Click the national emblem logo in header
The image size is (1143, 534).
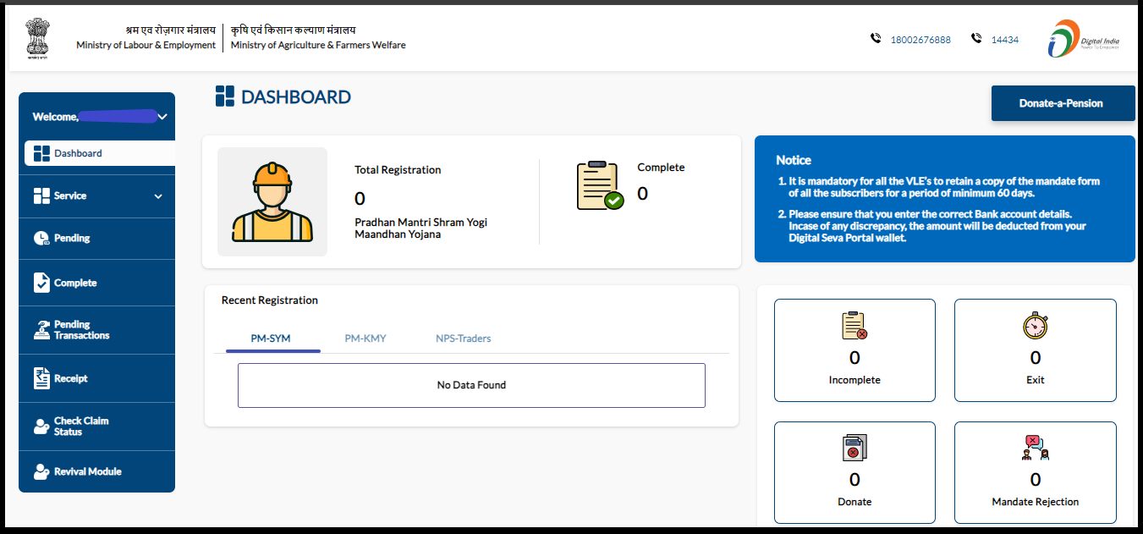(x=38, y=38)
